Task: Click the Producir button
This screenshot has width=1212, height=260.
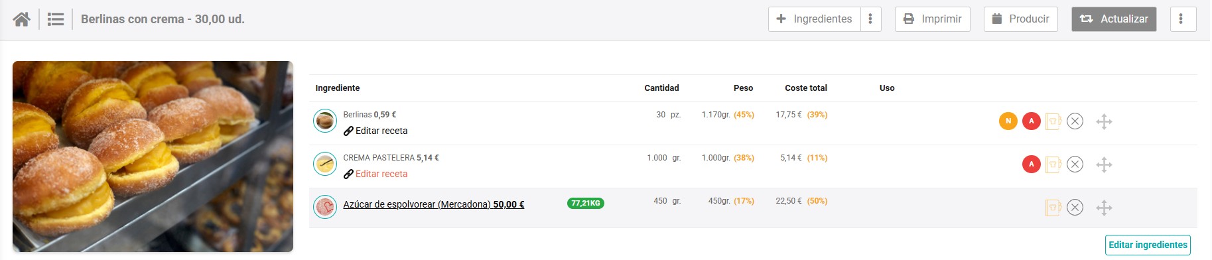Action: (x=1020, y=19)
